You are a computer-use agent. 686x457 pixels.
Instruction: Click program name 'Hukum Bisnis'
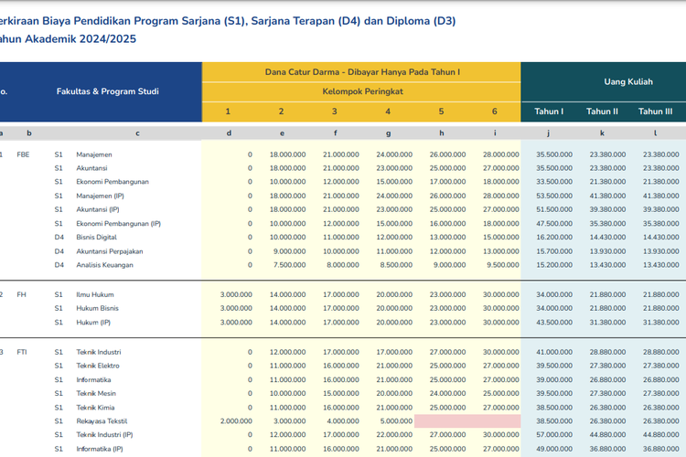97,308
